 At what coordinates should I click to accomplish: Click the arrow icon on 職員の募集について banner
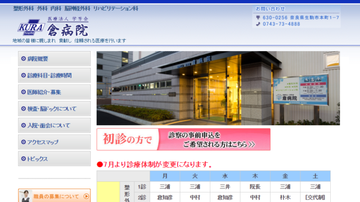click(86, 196)
